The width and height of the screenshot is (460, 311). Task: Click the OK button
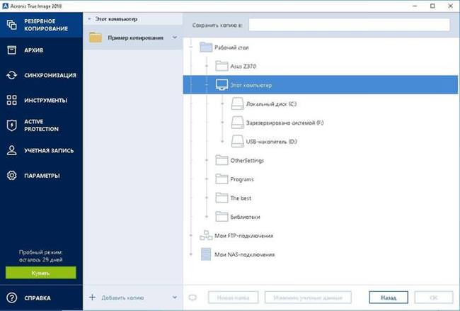[x=434, y=298]
